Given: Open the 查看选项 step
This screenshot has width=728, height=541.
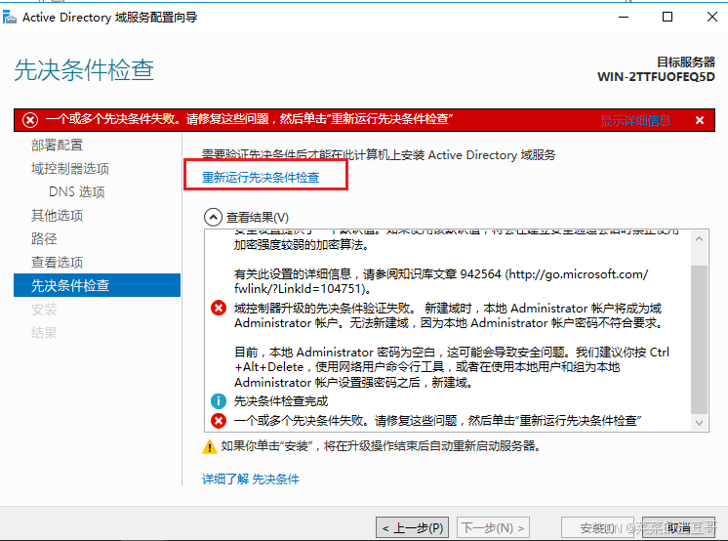Looking at the screenshot, I should 58,262.
